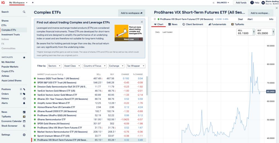
Task: Click the Last traded chart label
Action: pos(168,32)
